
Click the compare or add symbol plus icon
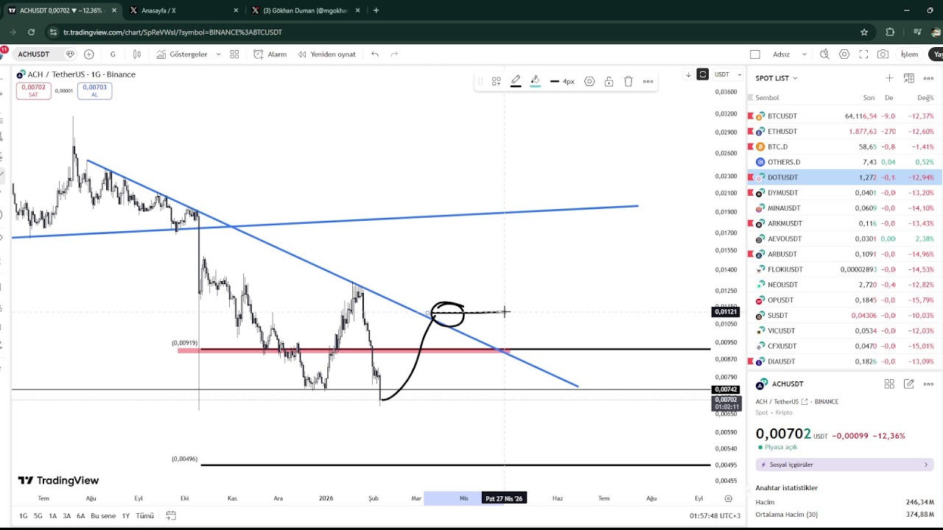[89, 54]
